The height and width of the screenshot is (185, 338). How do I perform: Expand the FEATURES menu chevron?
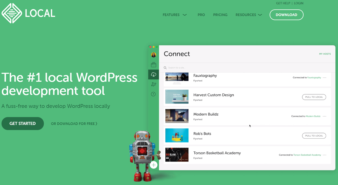[184, 15]
